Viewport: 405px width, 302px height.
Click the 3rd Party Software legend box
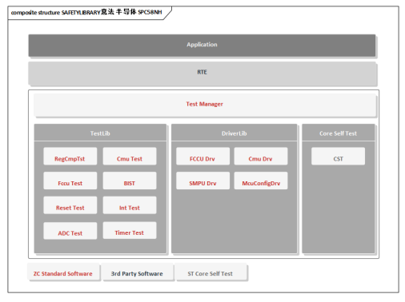[x=137, y=272]
